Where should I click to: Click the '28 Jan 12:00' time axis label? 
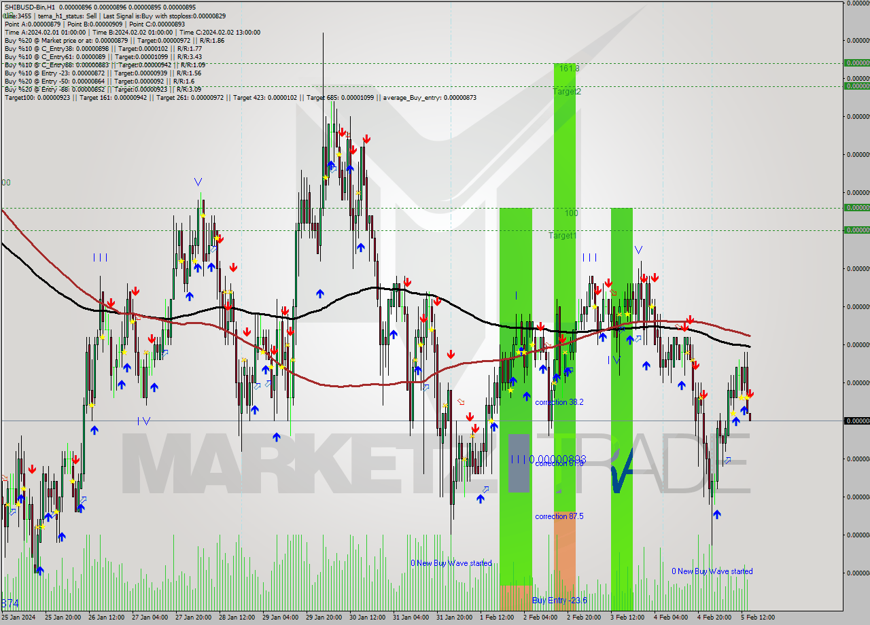point(237,618)
